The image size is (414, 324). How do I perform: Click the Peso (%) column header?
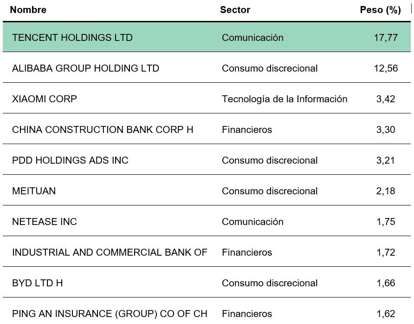[380, 10]
